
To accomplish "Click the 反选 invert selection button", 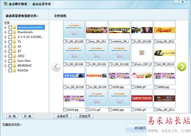I will 28,116.
